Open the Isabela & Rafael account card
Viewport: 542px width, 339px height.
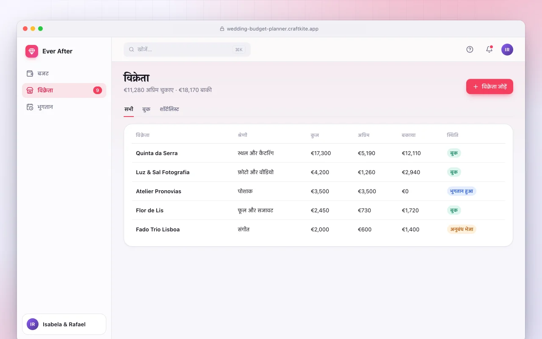point(64,324)
